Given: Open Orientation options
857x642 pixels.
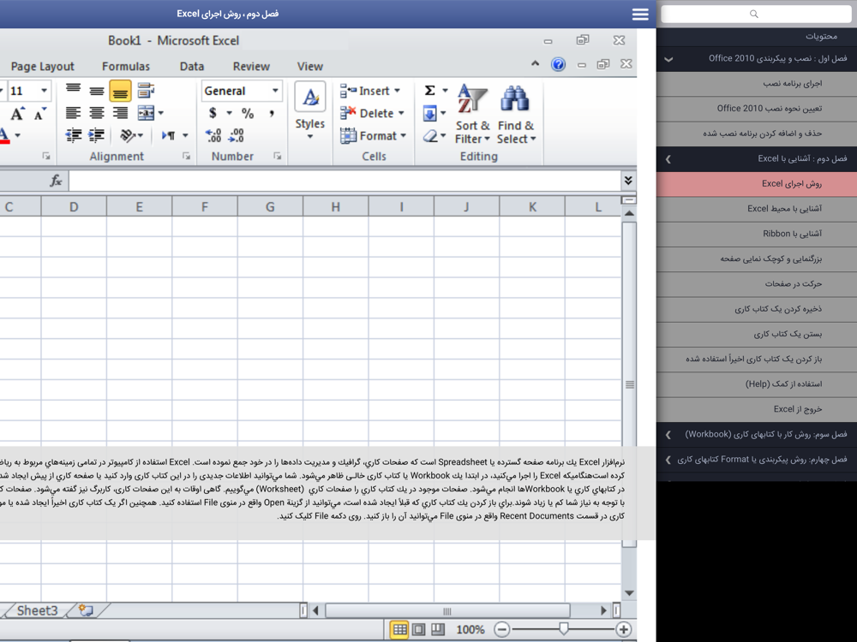Looking at the screenshot, I should tap(131, 135).
